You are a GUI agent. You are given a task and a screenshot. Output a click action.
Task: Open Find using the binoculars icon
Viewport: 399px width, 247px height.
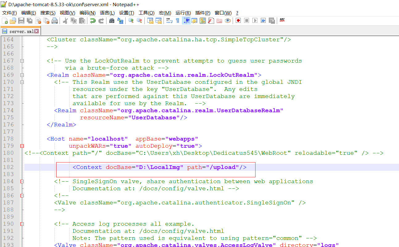click(112, 21)
